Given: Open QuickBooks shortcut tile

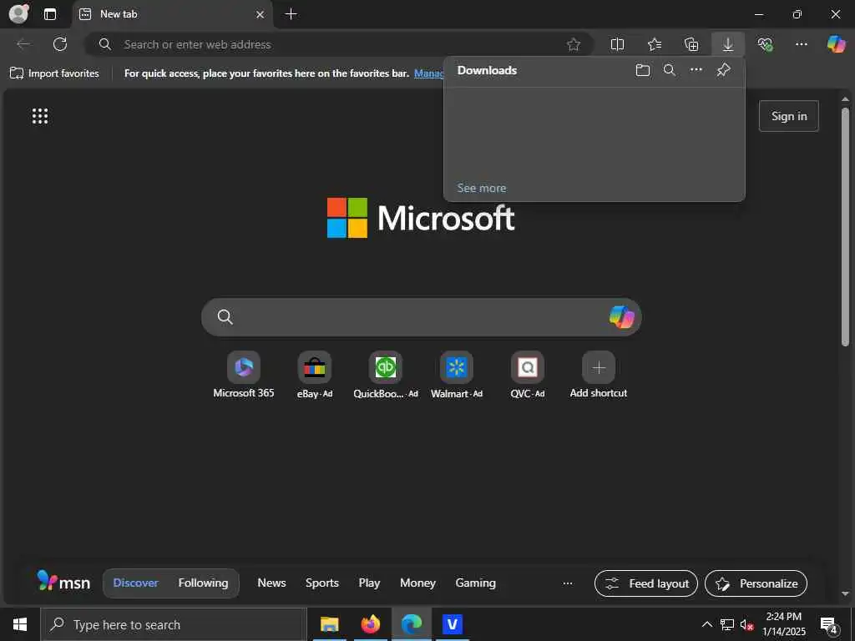Looking at the screenshot, I should 386,376.
